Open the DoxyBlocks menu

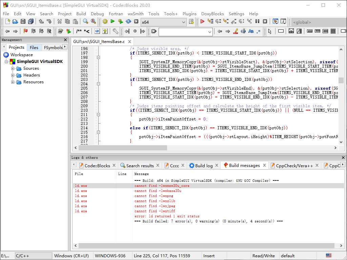click(x=212, y=14)
